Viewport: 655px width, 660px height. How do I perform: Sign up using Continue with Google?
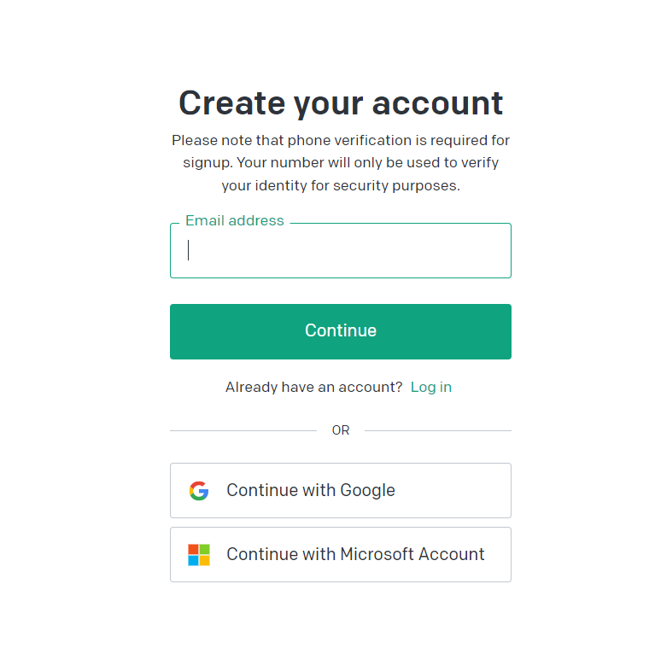341,490
